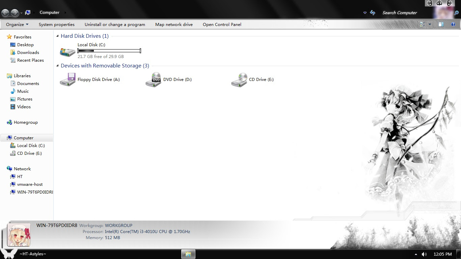The image size is (461, 259).
Task: Click the Memory 512 MB value
Action: (112, 237)
